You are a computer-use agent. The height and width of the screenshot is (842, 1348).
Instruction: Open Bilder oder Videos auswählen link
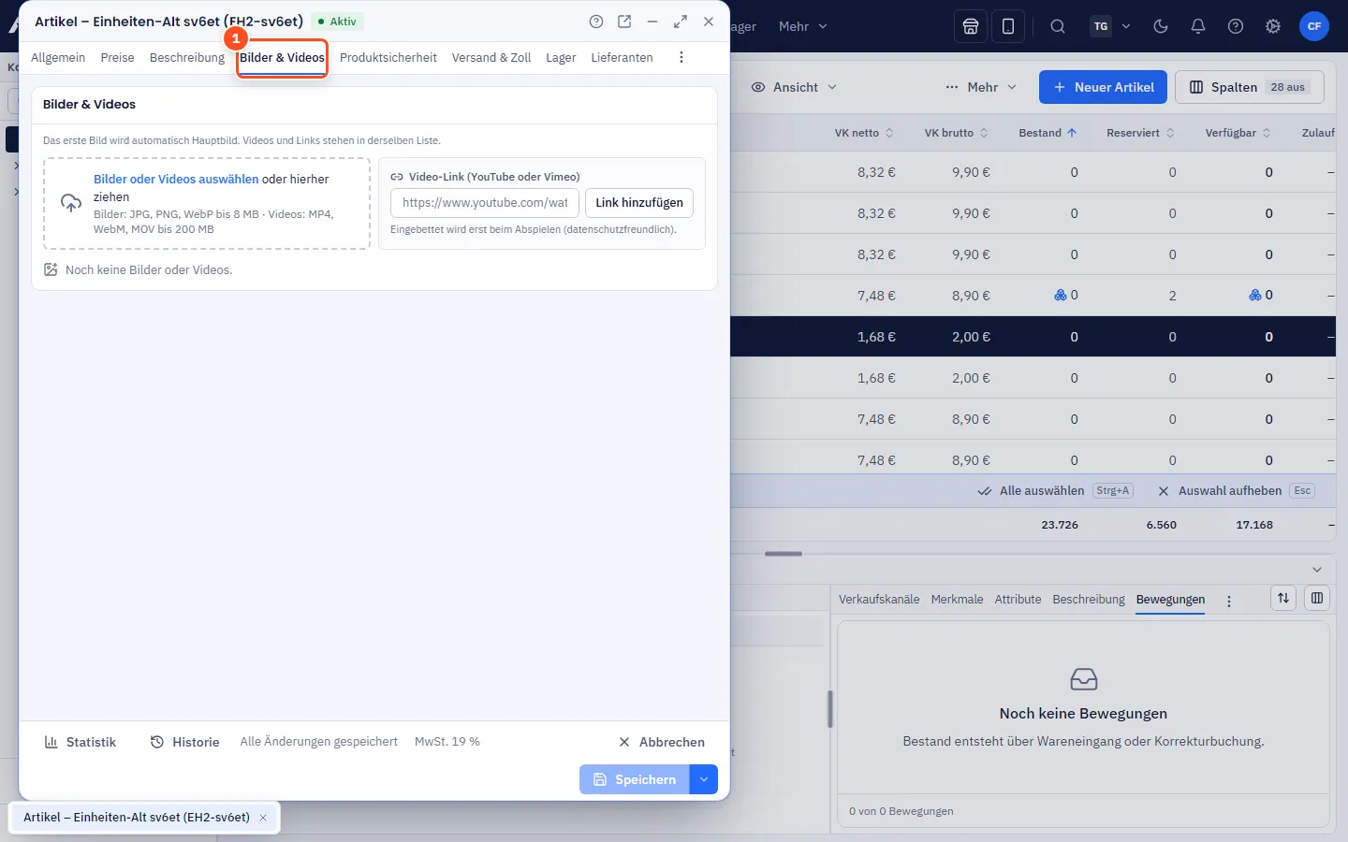[176, 179]
